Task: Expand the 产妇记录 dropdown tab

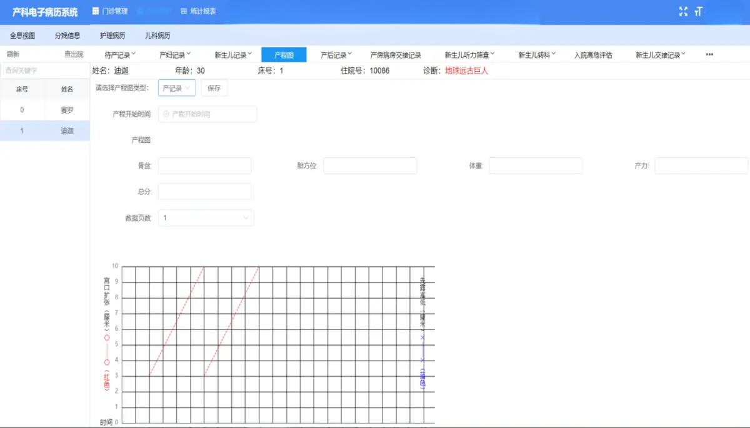Action: pyautogui.click(x=174, y=55)
